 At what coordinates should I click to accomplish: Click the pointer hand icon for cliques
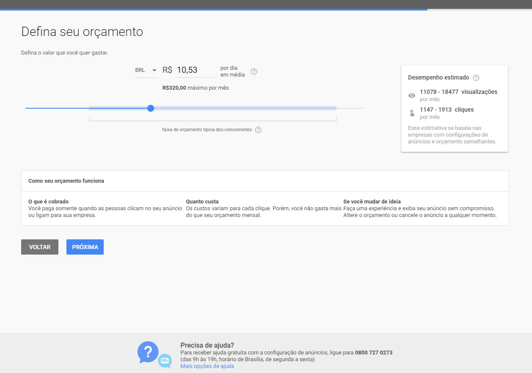(x=411, y=113)
